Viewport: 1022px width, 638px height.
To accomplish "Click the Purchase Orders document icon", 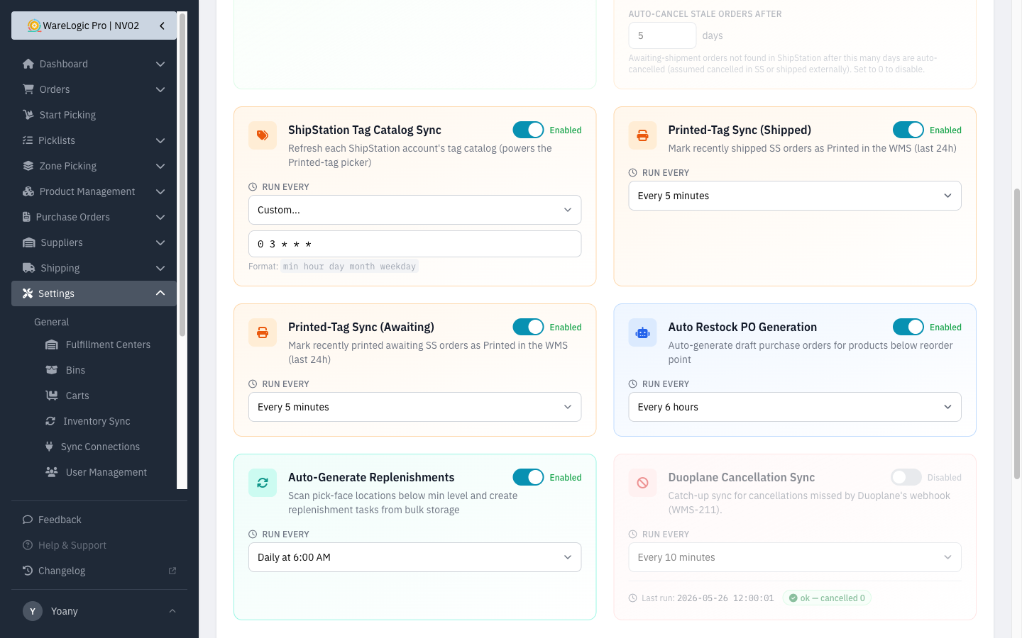I will point(26,217).
